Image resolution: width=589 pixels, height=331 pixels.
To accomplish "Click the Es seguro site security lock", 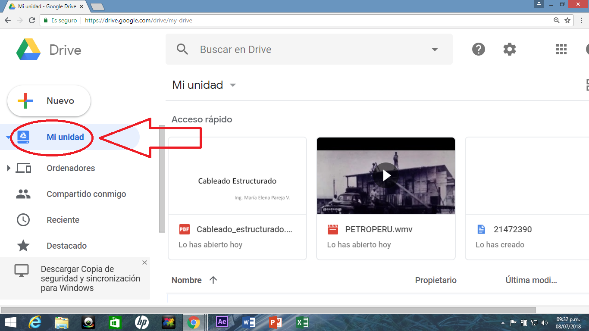I will pos(46,20).
